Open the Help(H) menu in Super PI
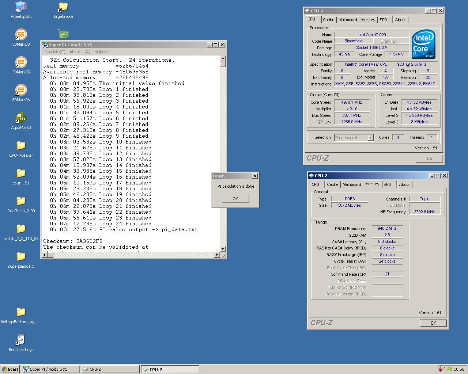 tap(101, 52)
